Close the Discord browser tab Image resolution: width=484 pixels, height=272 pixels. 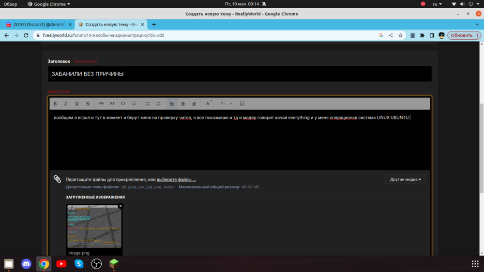click(70, 24)
